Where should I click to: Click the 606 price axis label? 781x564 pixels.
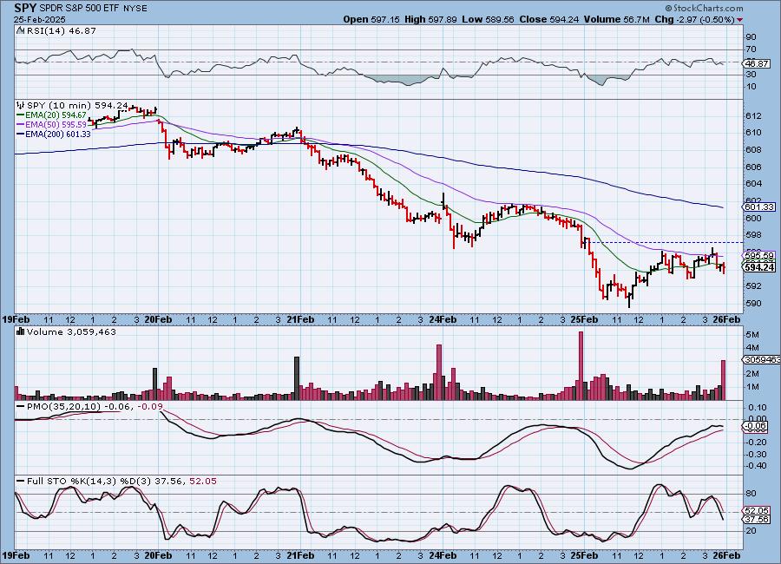click(753, 167)
